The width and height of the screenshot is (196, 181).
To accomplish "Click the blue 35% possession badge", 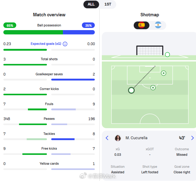I will click(x=88, y=26).
